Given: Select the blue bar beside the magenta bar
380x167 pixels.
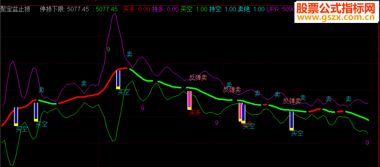Looking at the screenshot, I should click(244, 114).
